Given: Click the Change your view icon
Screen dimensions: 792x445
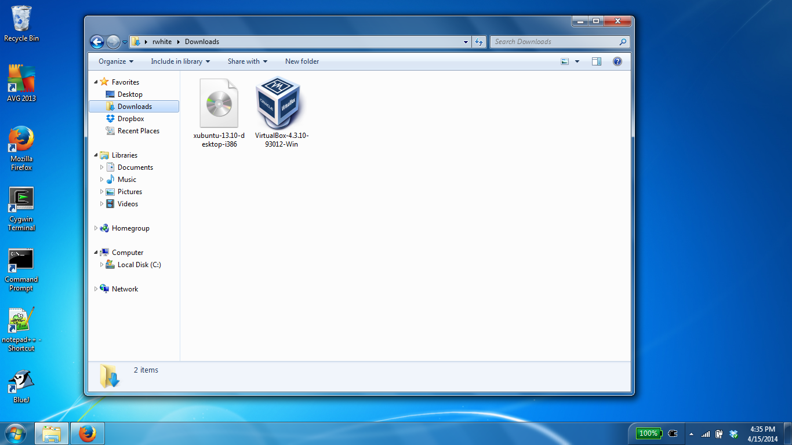Looking at the screenshot, I should coord(565,61).
